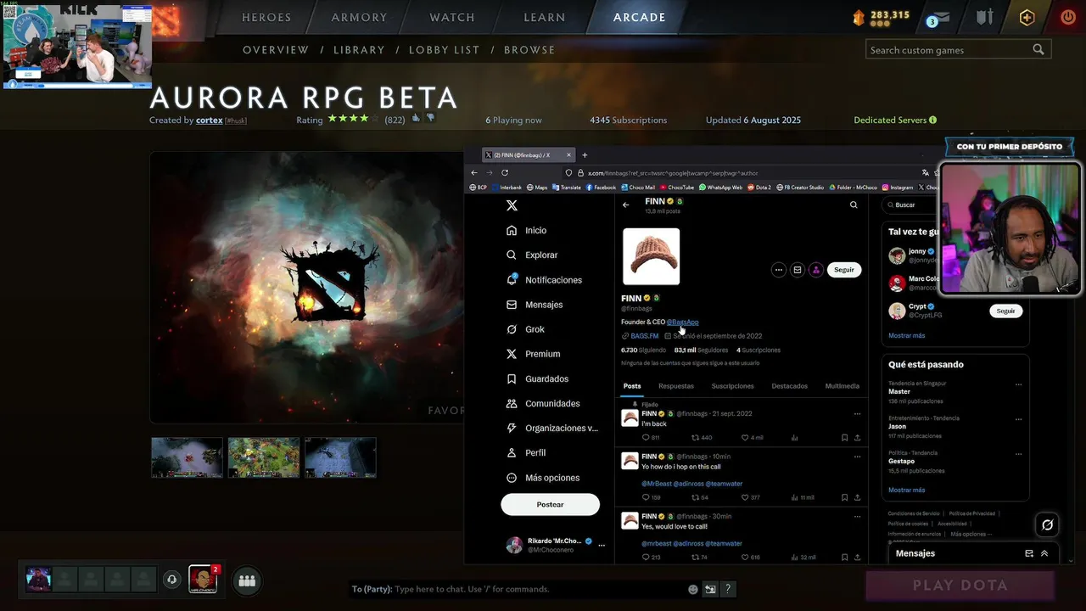
Task: Open account menu dots beside Rikardo Mr.Cho
Action: click(x=602, y=545)
